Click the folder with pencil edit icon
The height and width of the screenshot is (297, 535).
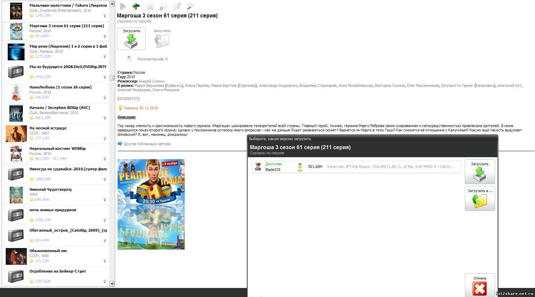177,6
